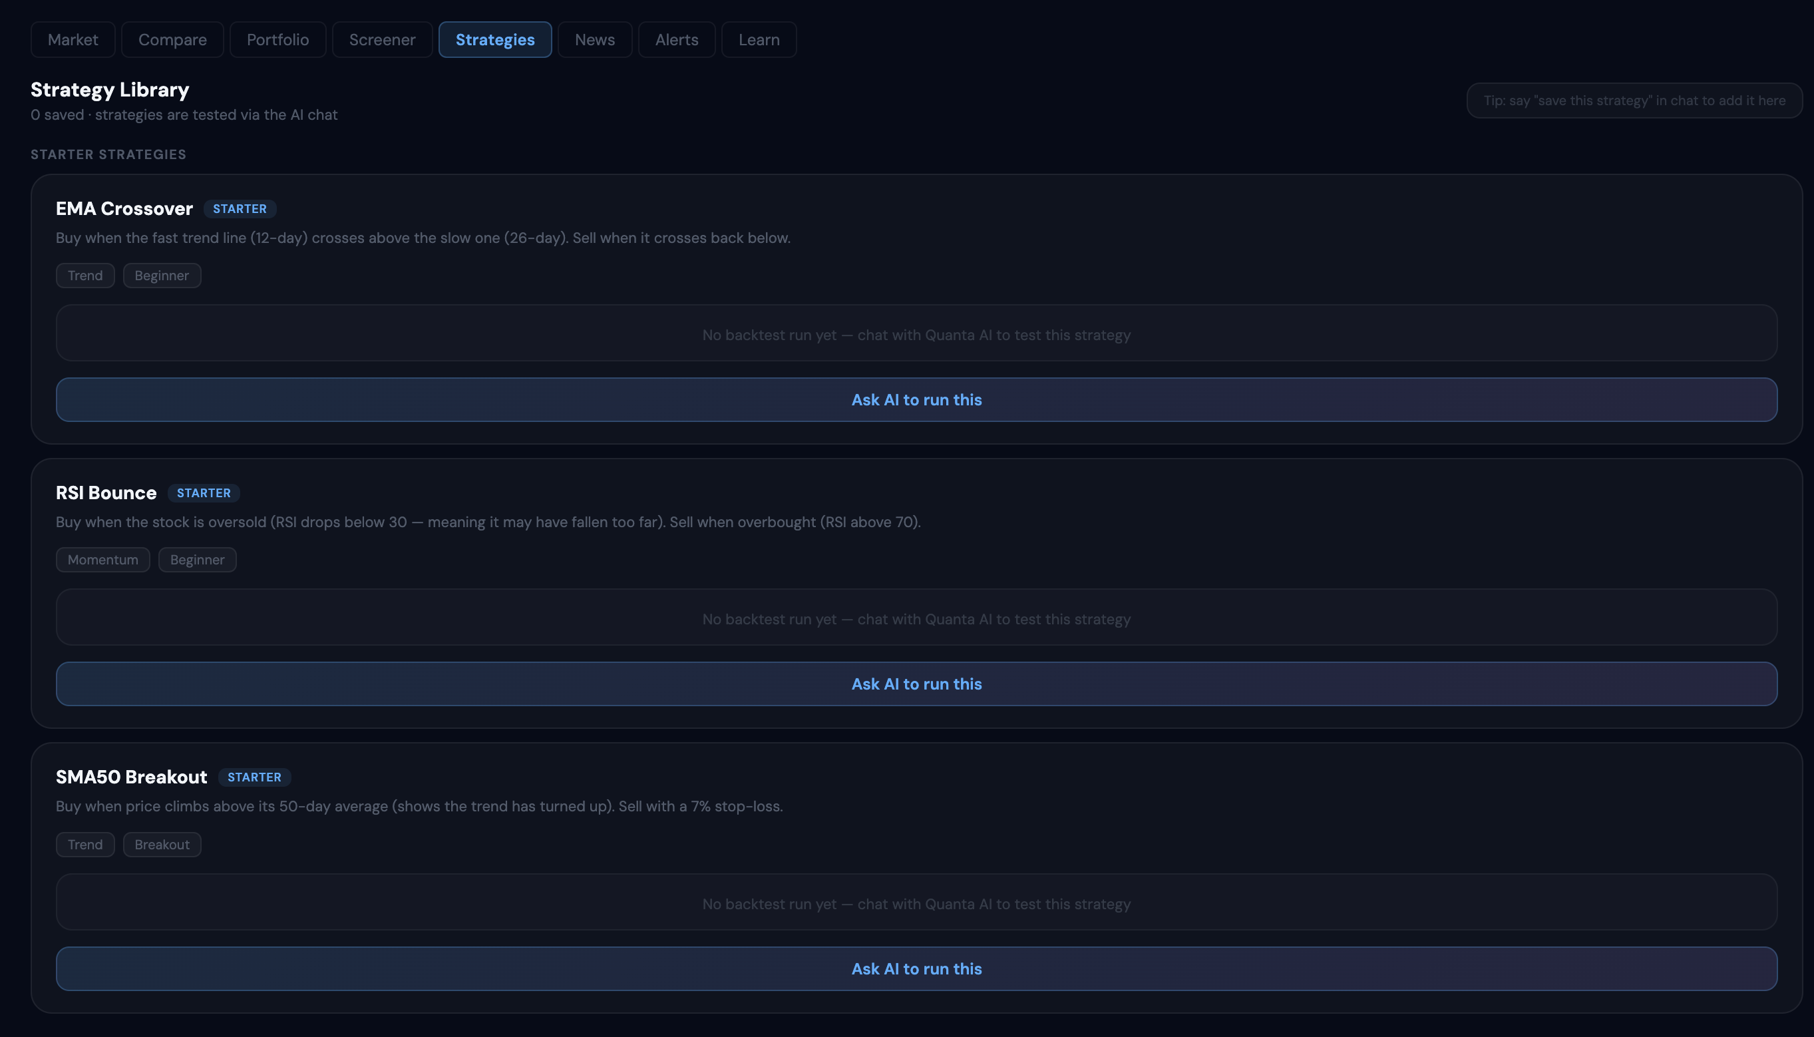Switch to the Compare tab
1814x1037 pixels.
coord(172,40)
